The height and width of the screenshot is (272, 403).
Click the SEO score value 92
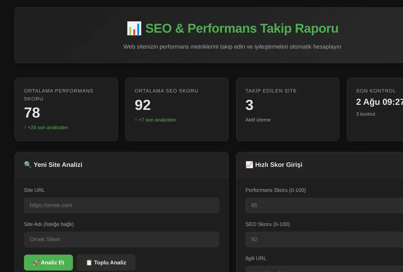(143, 105)
